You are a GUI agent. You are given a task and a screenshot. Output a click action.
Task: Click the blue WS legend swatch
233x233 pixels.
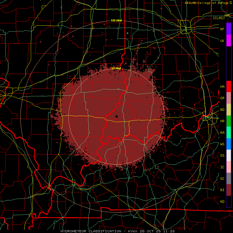click(x=229, y=144)
